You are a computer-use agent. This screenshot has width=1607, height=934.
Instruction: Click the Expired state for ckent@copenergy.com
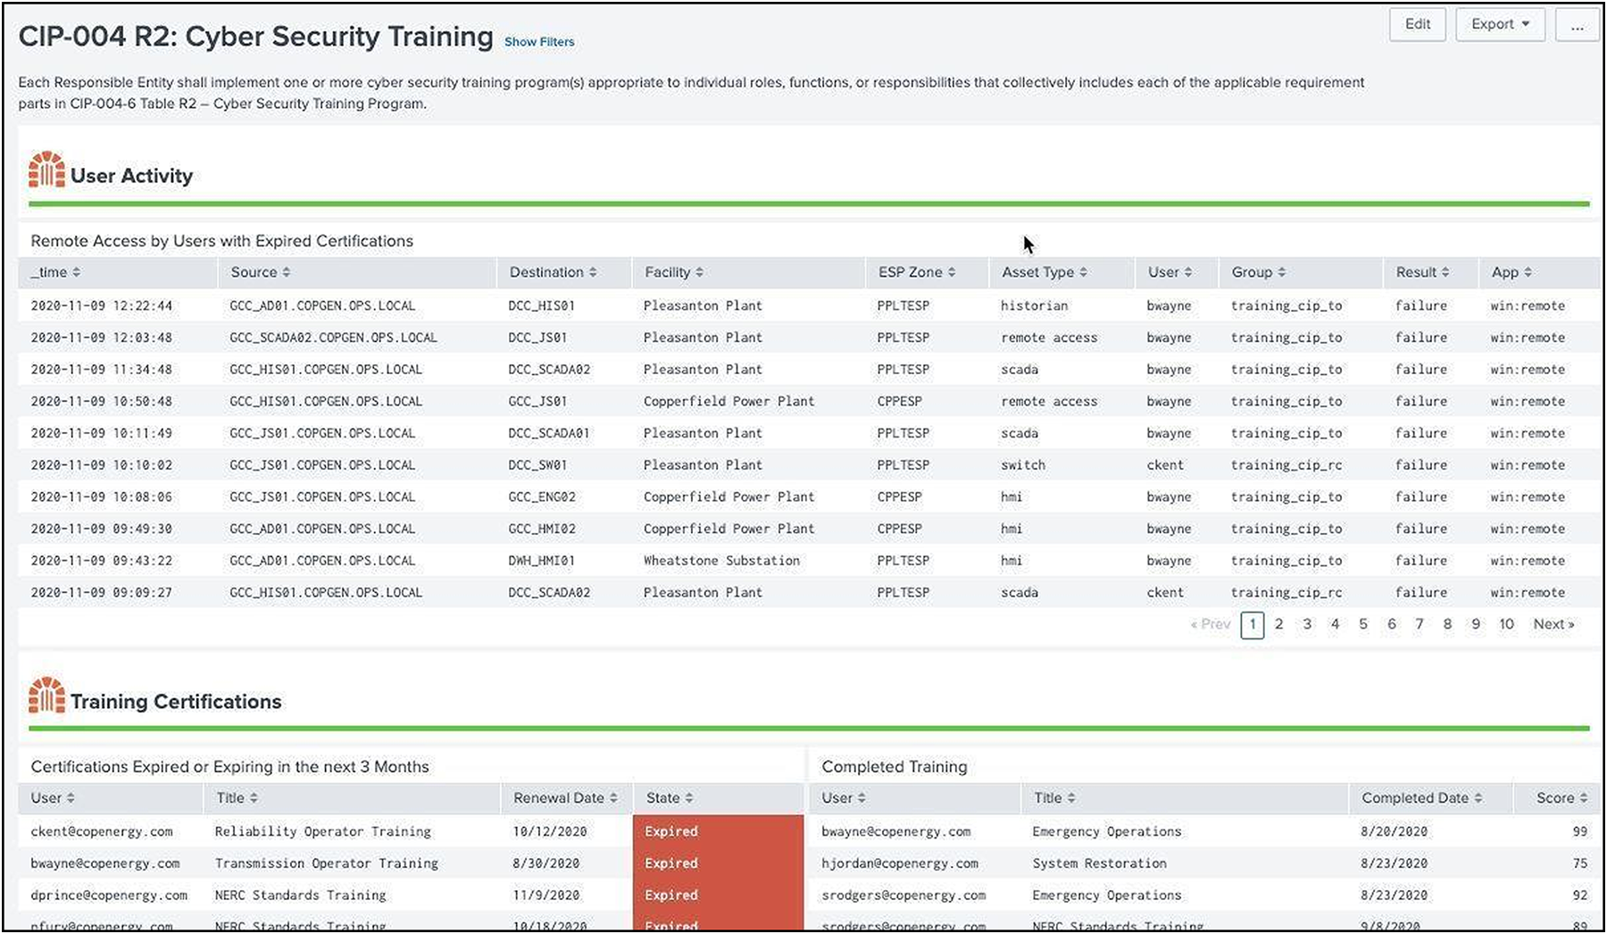[x=719, y=831]
